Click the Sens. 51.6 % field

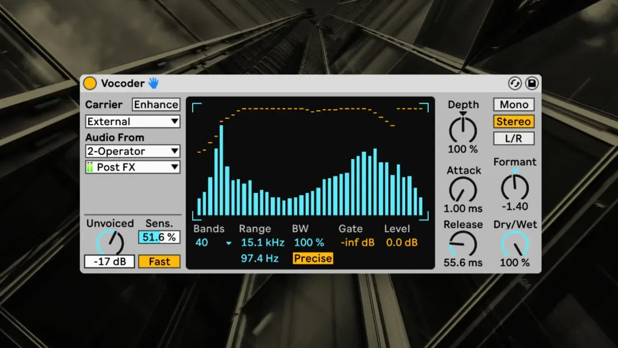[x=159, y=237]
